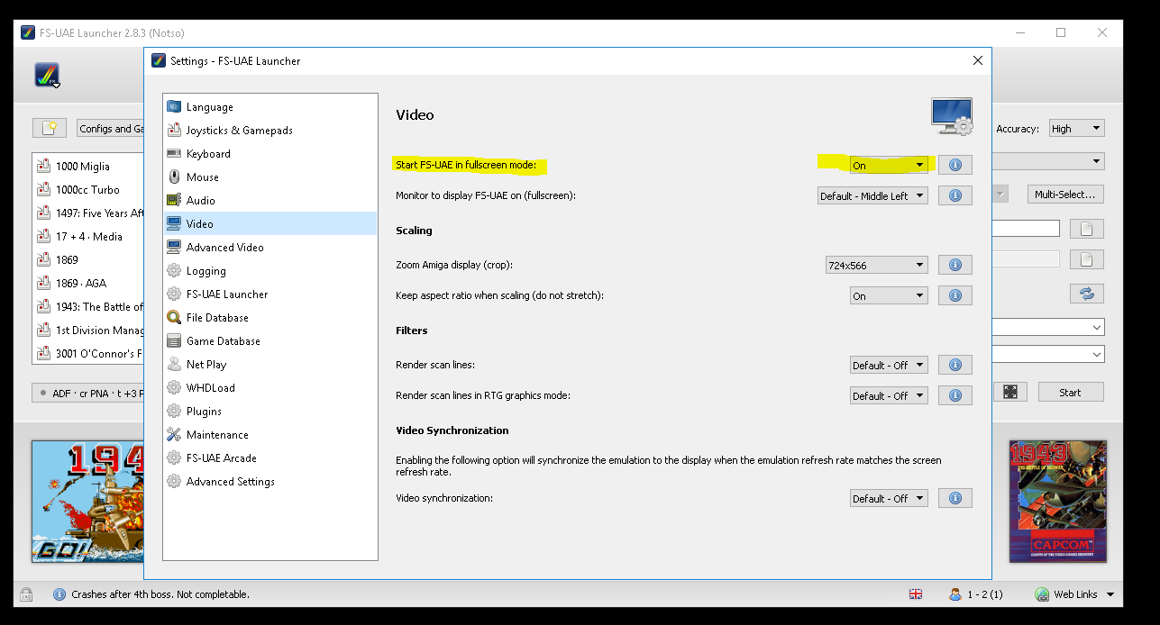
Task: Open Advanced Settings in the sidebar
Action: (x=269, y=482)
